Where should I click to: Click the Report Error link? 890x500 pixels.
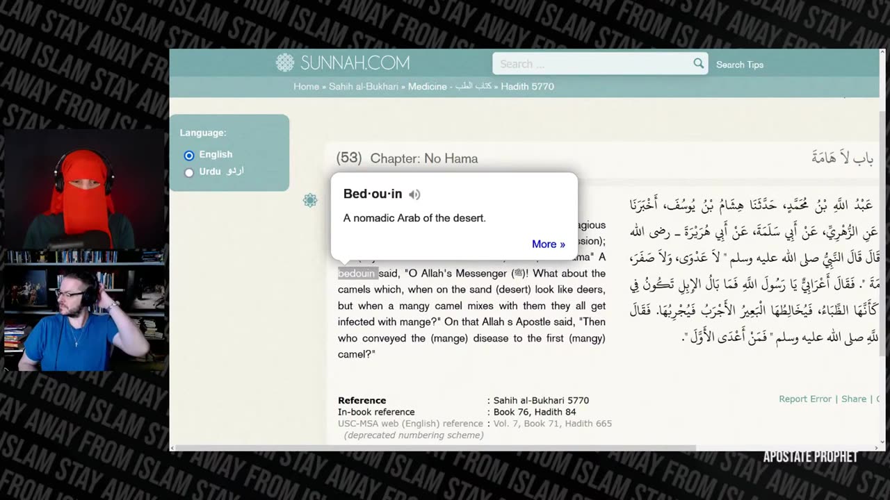pyautogui.click(x=805, y=399)
